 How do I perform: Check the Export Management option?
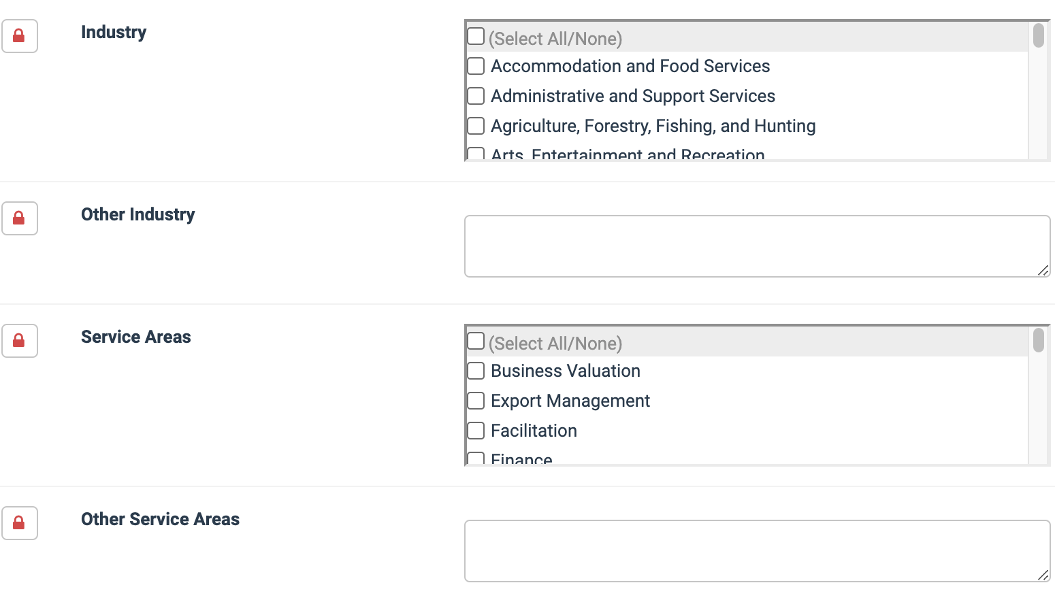pyautogui.click(x=476, y=401)
